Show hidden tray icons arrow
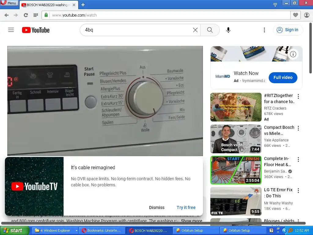This screenshot has width=313, height=235. (x=285, y=230)
